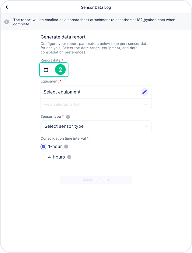
Task: Click the green step 2 badge
Action: [60, 70]
